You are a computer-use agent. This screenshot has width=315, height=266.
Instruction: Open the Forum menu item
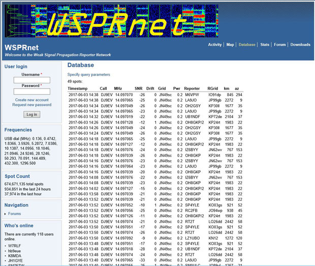pos(279,45)
